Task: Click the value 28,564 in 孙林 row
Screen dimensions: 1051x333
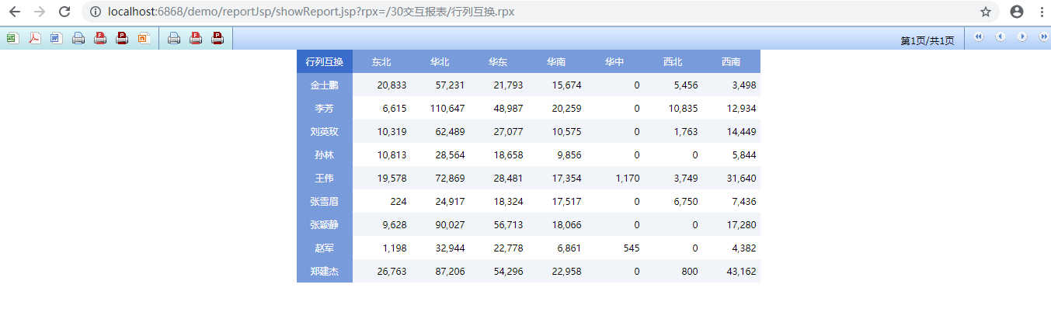Action: pos(450,154)
